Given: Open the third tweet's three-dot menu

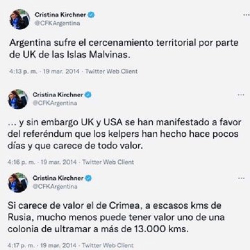Looking at the screenshot, I should 241,178.
